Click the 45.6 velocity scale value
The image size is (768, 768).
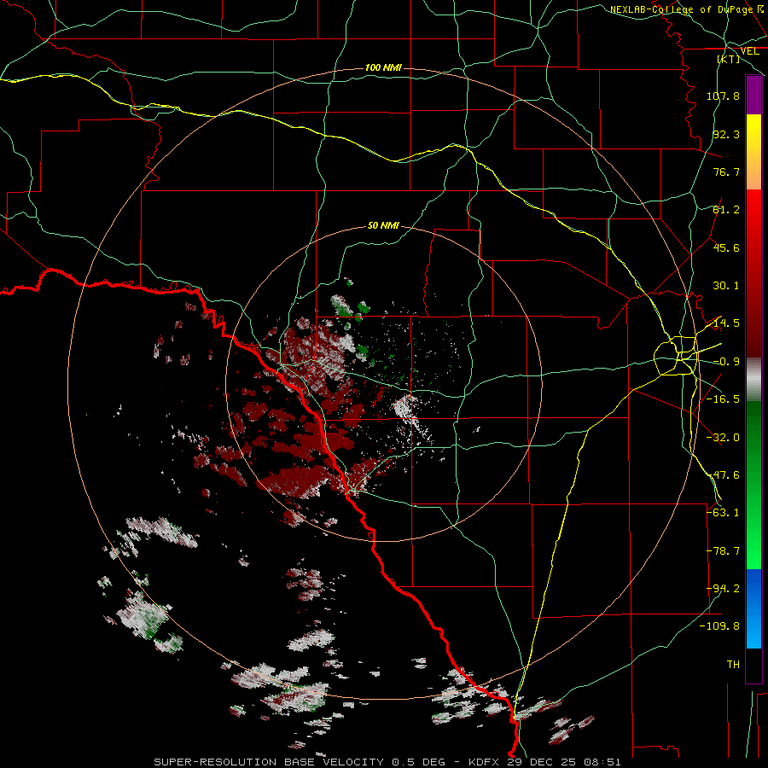726,247
